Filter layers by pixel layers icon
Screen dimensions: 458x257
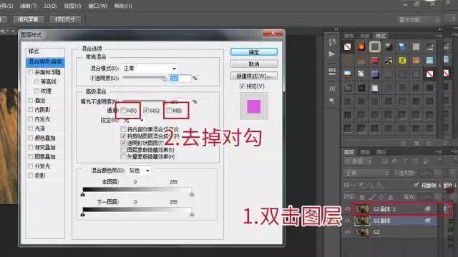point(385,161)
